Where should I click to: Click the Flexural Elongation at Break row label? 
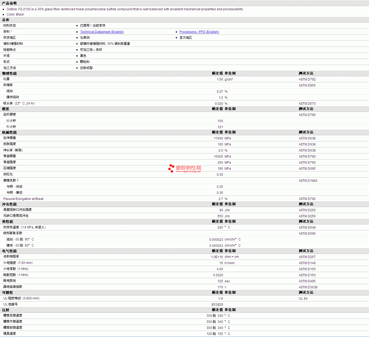tap(23, 199)
